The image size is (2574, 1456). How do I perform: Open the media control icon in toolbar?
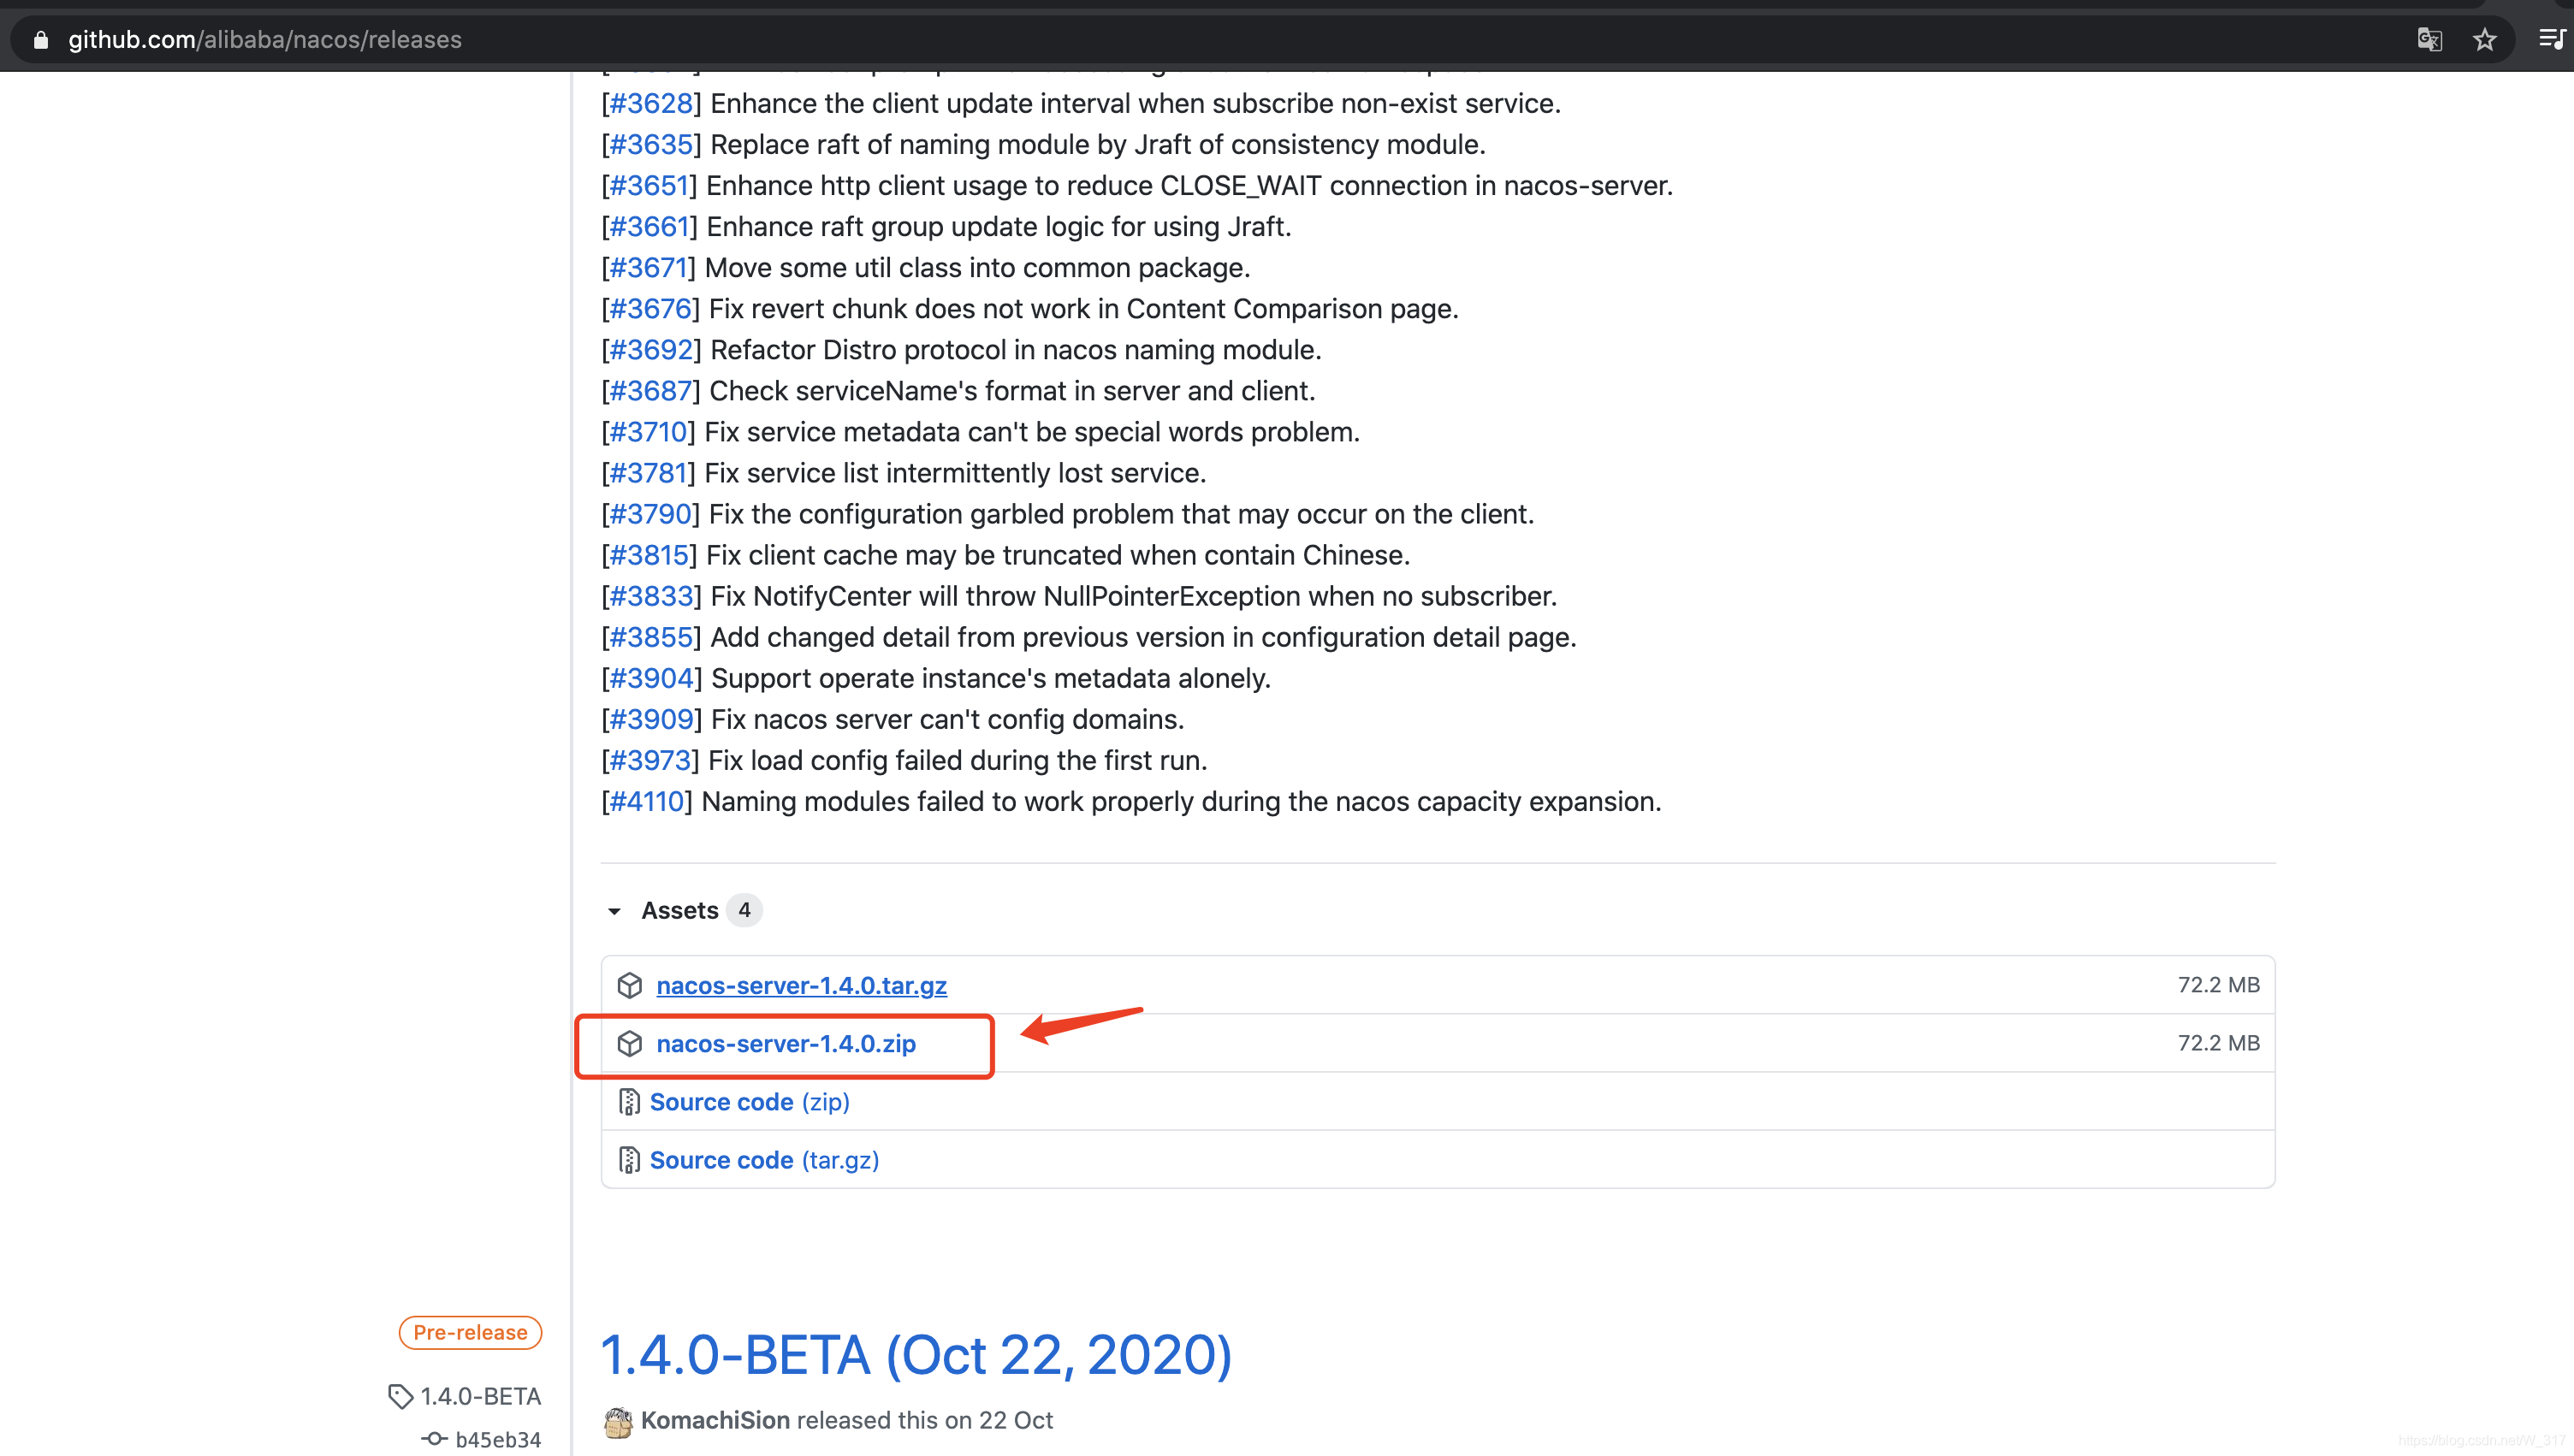point(2552,40)
